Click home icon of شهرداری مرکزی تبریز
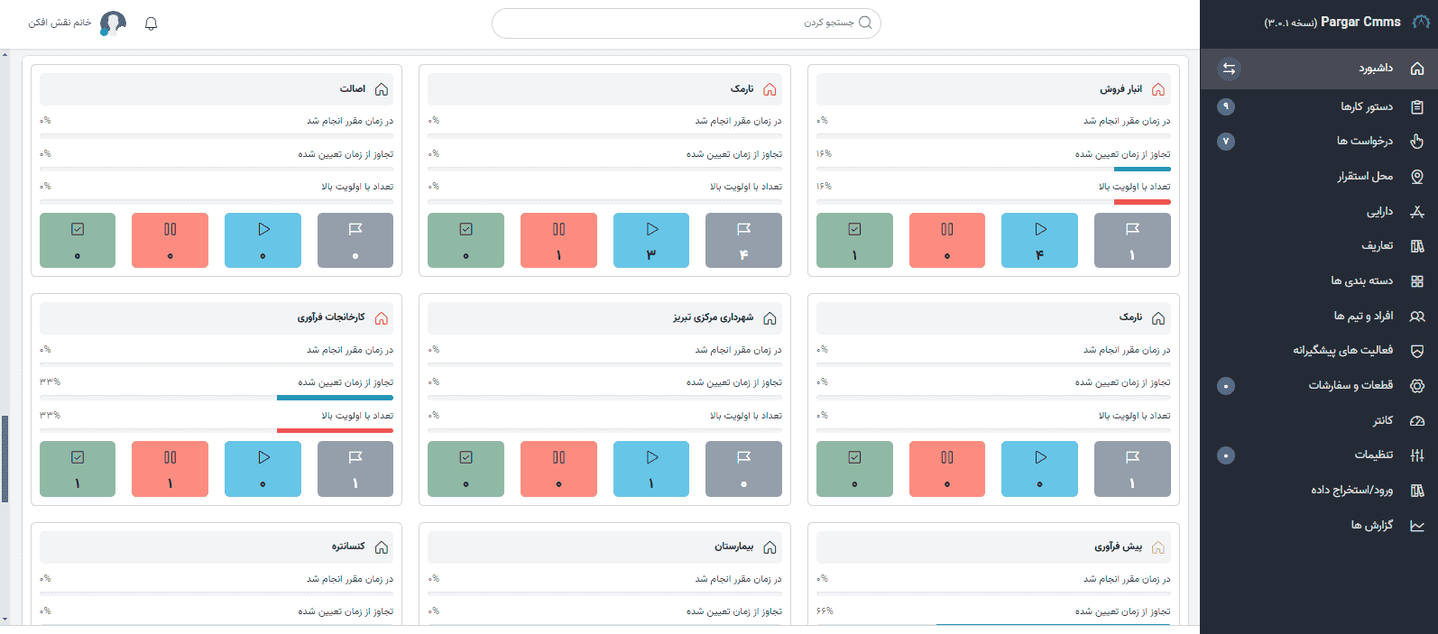 tap(770, 318)
